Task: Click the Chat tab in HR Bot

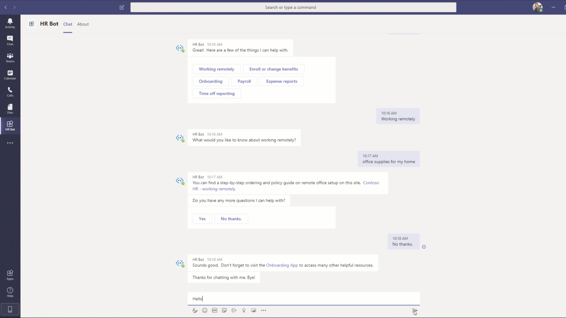Action: [68, 24]
